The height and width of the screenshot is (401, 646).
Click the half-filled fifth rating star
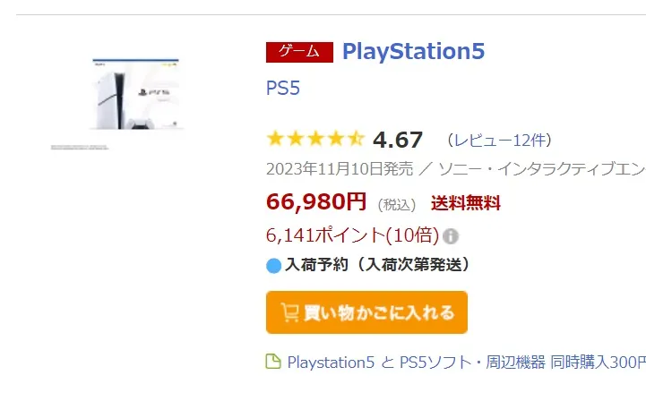355,139
